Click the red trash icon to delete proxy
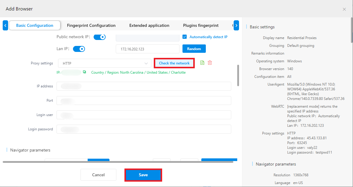This screenshot has width=353, height=187. [210, 63]
